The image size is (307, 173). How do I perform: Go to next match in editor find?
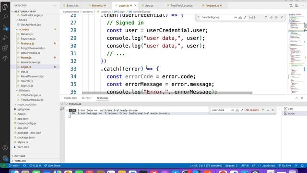(271, 17)
